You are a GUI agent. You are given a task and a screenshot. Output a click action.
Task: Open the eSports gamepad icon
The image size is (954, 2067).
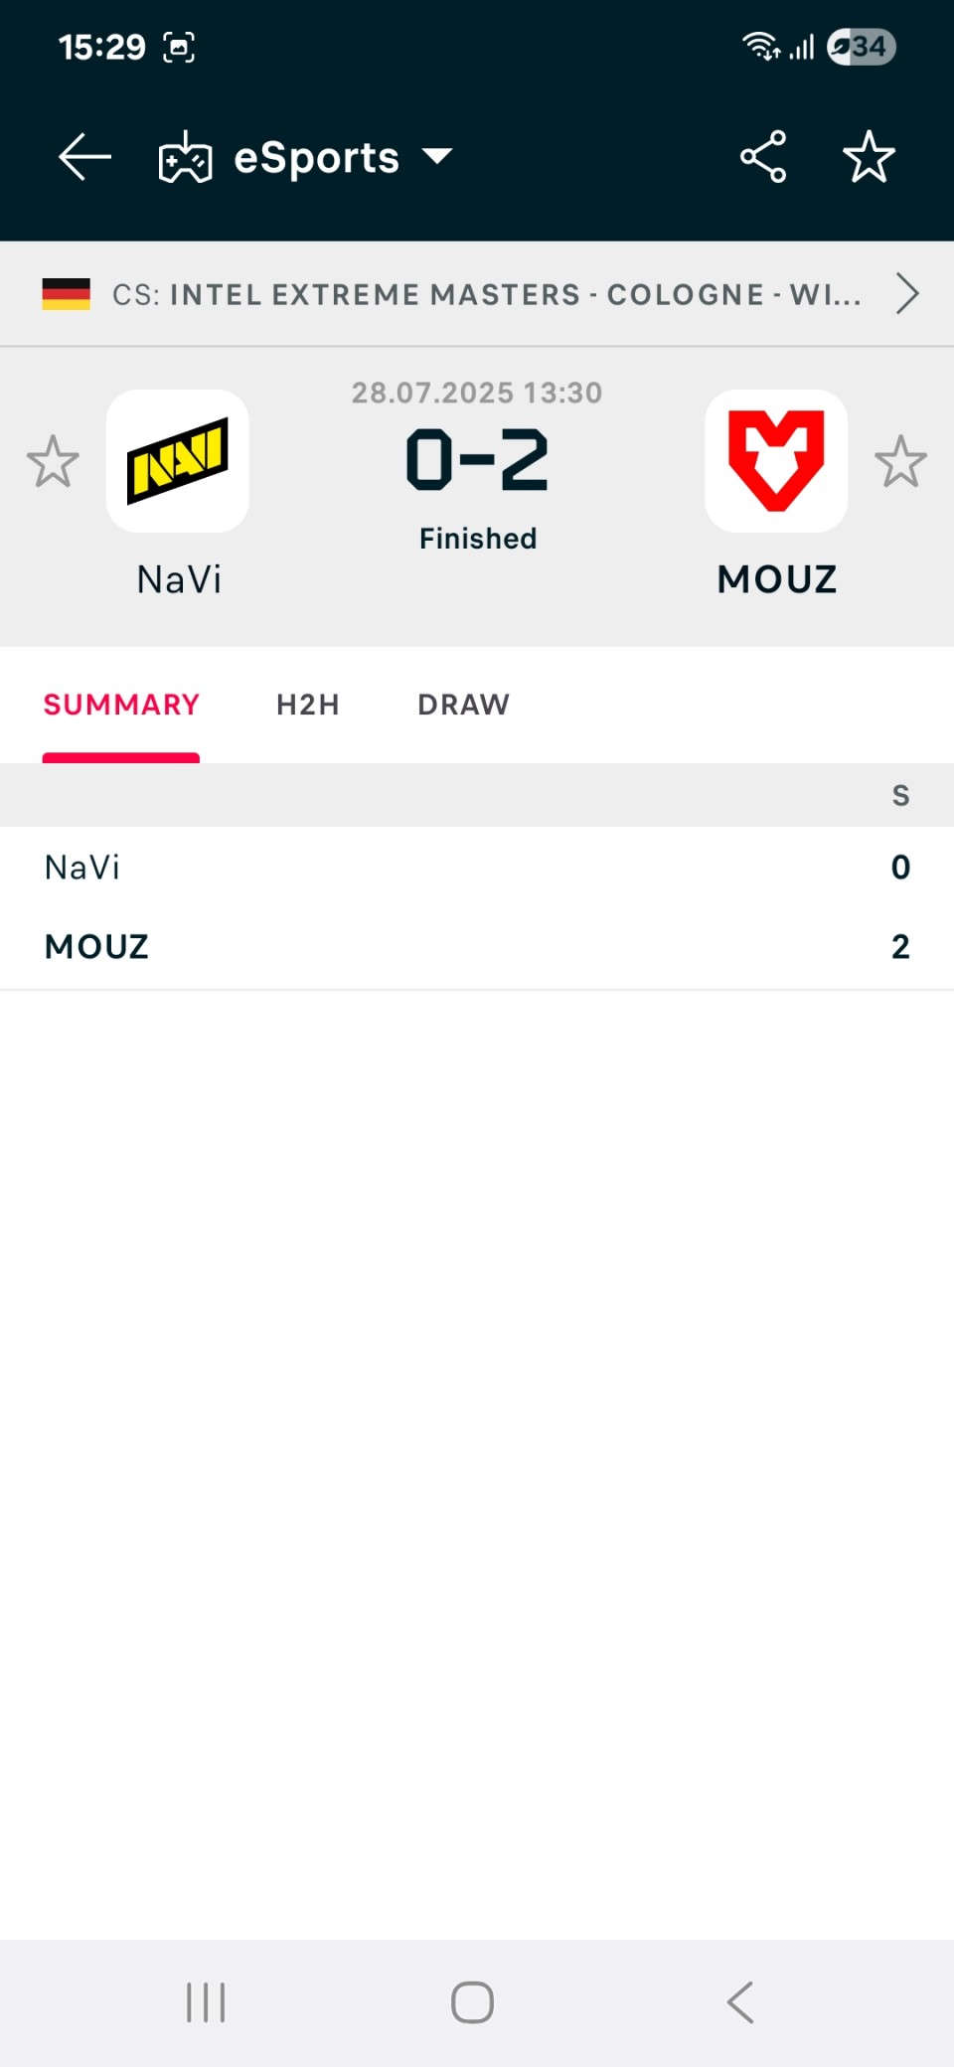click(185, 157)
